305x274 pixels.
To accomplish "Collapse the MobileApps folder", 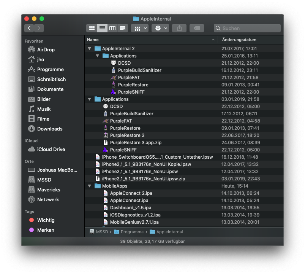I will click(90, 186).
